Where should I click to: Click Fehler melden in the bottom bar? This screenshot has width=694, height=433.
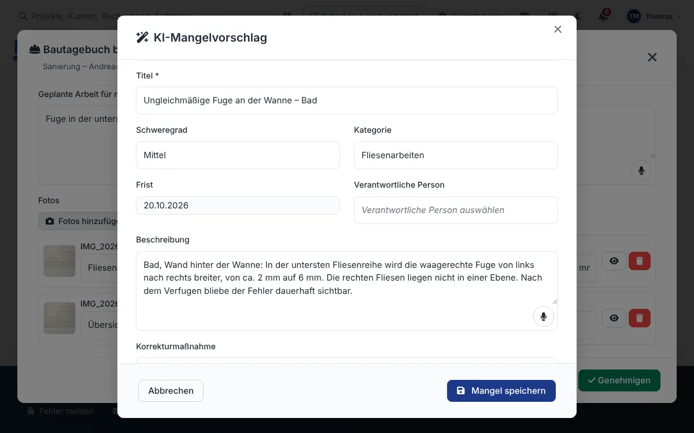60,411
